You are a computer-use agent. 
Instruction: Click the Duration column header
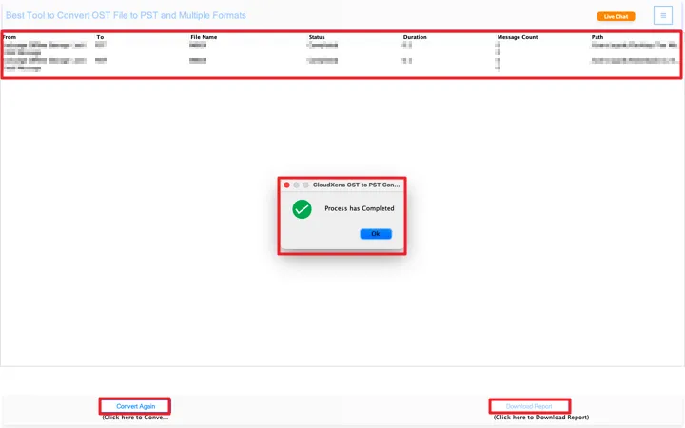pyautogui.click(x=415, y=37)
